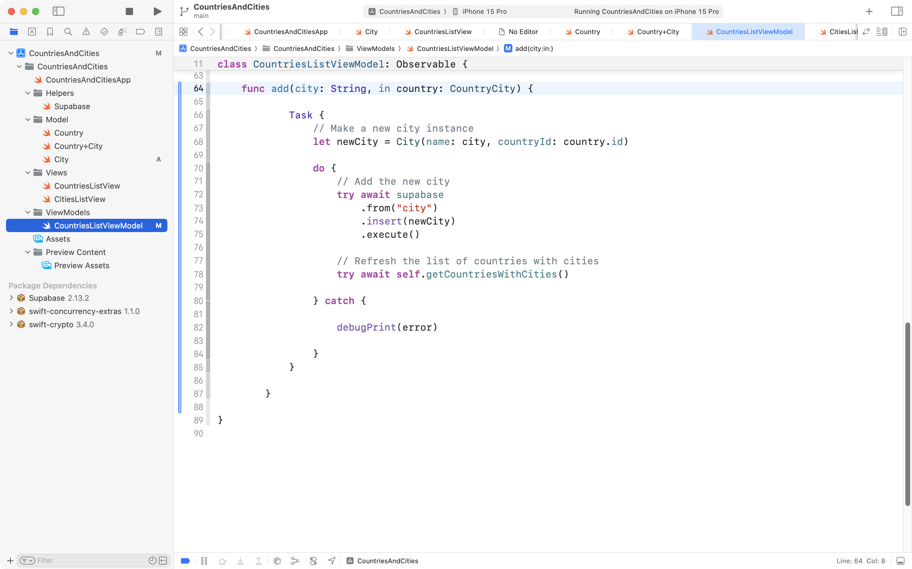Viewport: 912px width, 569px height.
Task: Open the Bookmark navigator icon
Action: [x=50, y=32]
